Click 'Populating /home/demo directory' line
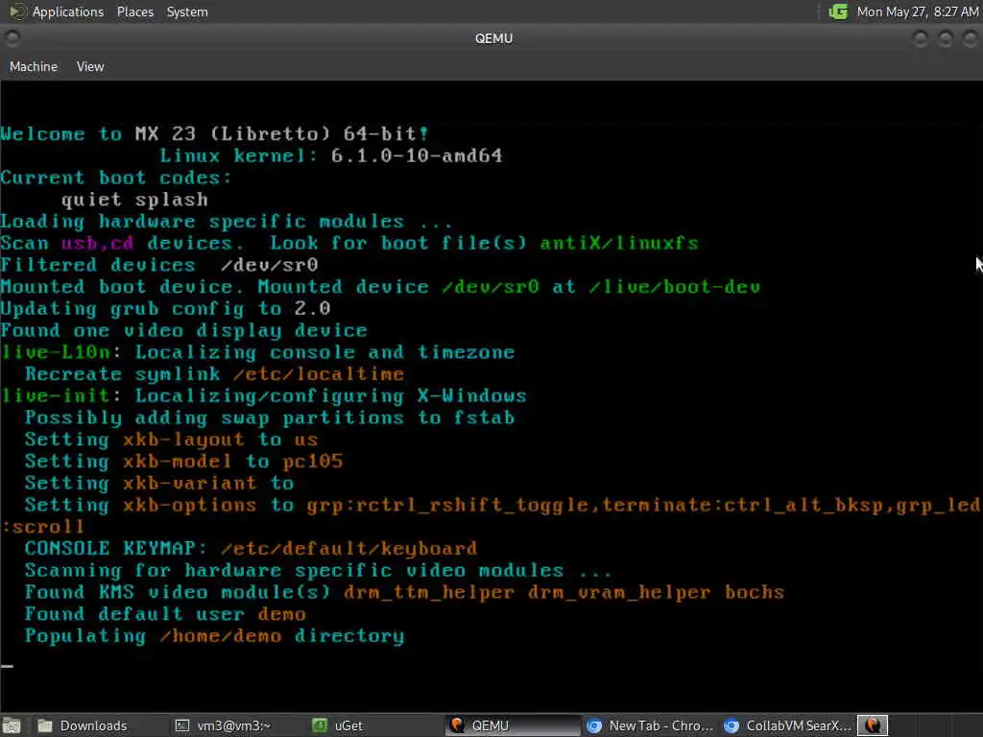The height and width of the screenshot is (737, 983). tap(214, 636)
